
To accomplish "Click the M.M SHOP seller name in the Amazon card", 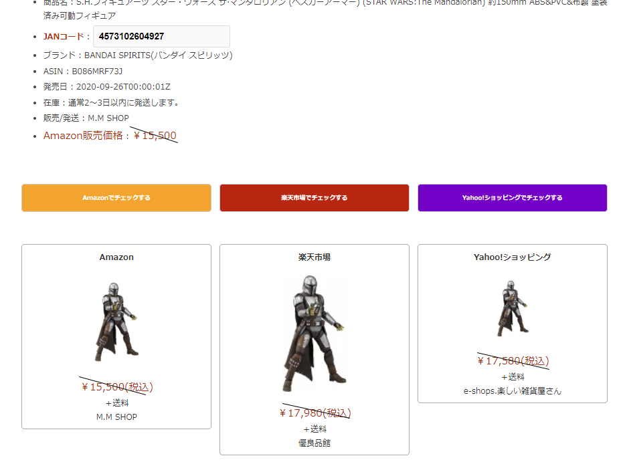I will [116, 417].
